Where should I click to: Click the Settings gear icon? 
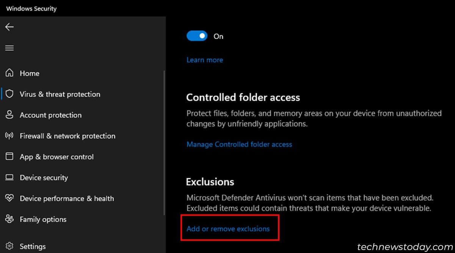(9, 246)
